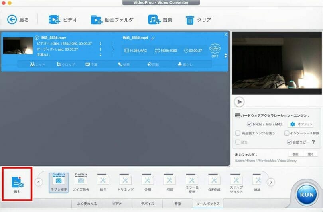
Task: Open the クロップ crop tool
Action: click(66, 64)
